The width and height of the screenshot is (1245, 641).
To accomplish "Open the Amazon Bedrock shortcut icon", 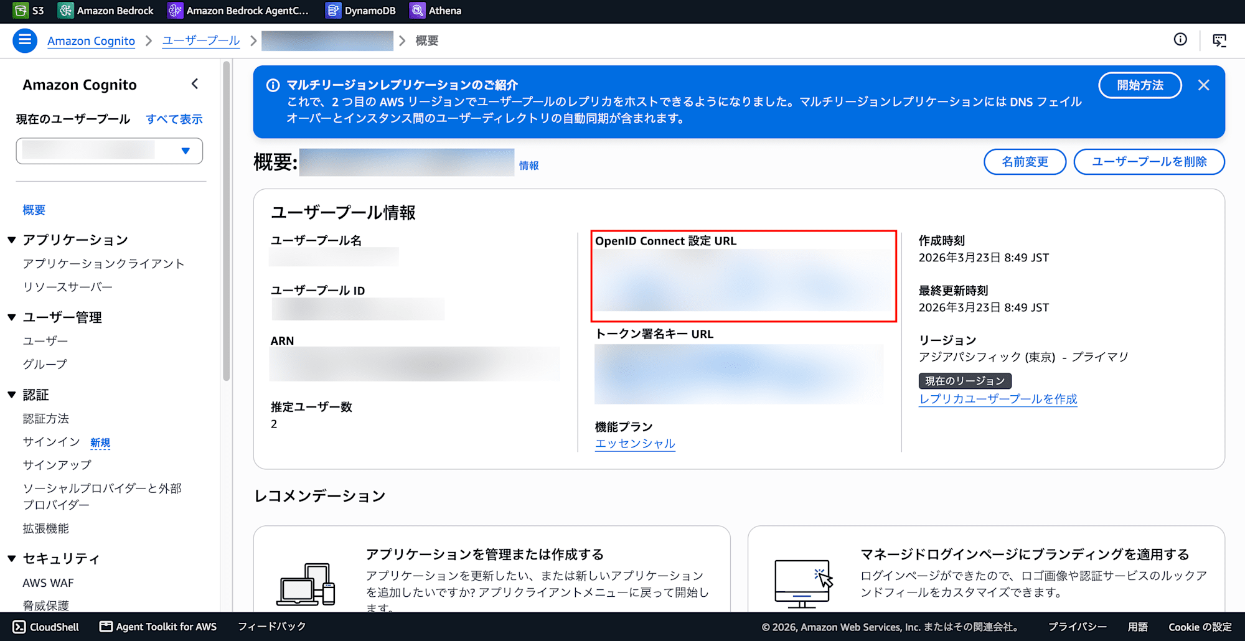I will [65, 11].
